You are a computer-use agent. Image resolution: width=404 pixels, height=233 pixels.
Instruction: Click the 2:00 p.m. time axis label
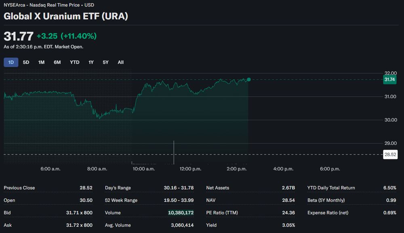237,169
